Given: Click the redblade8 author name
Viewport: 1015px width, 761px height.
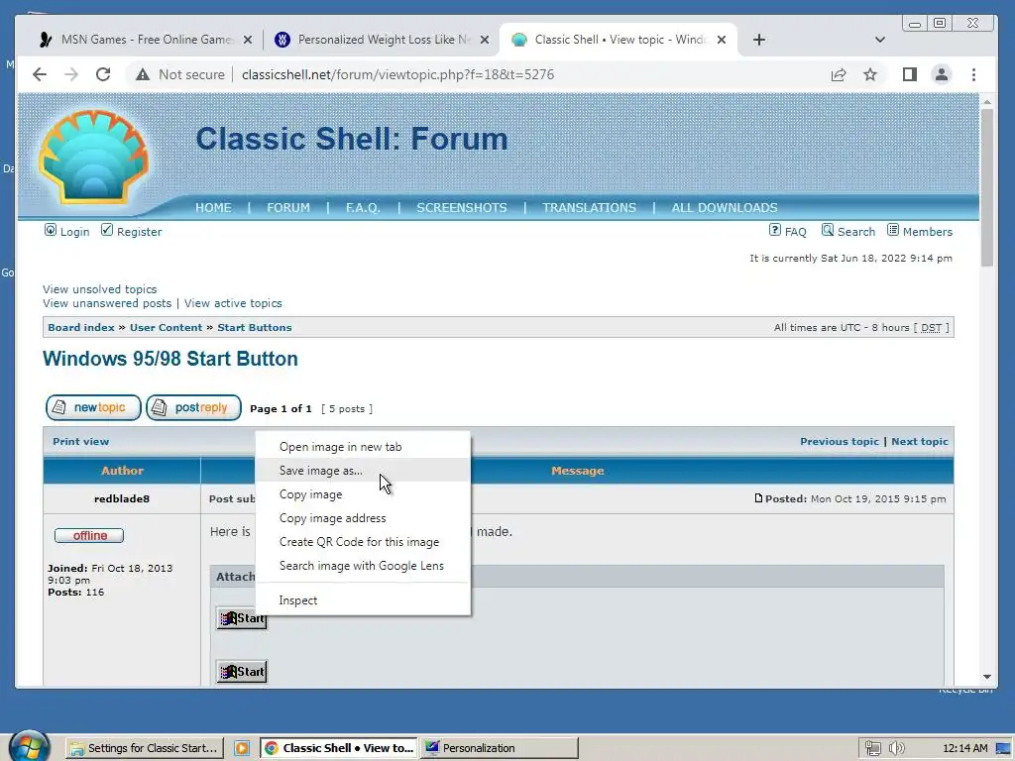Looking at the screenshot, I should (122, 499).
